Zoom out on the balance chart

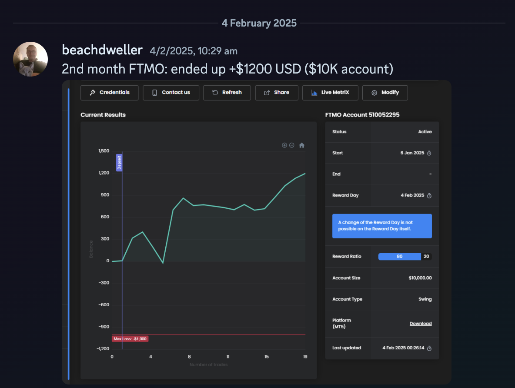(292, 145)
